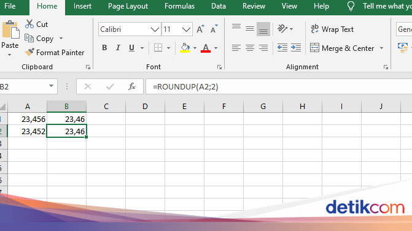This screenshot has height=231, width=412.
Task: Open Font settings dialog launcher
Action: 219,67
